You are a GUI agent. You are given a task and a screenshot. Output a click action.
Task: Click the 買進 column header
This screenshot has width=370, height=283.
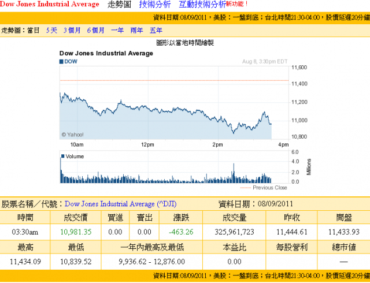115,217
